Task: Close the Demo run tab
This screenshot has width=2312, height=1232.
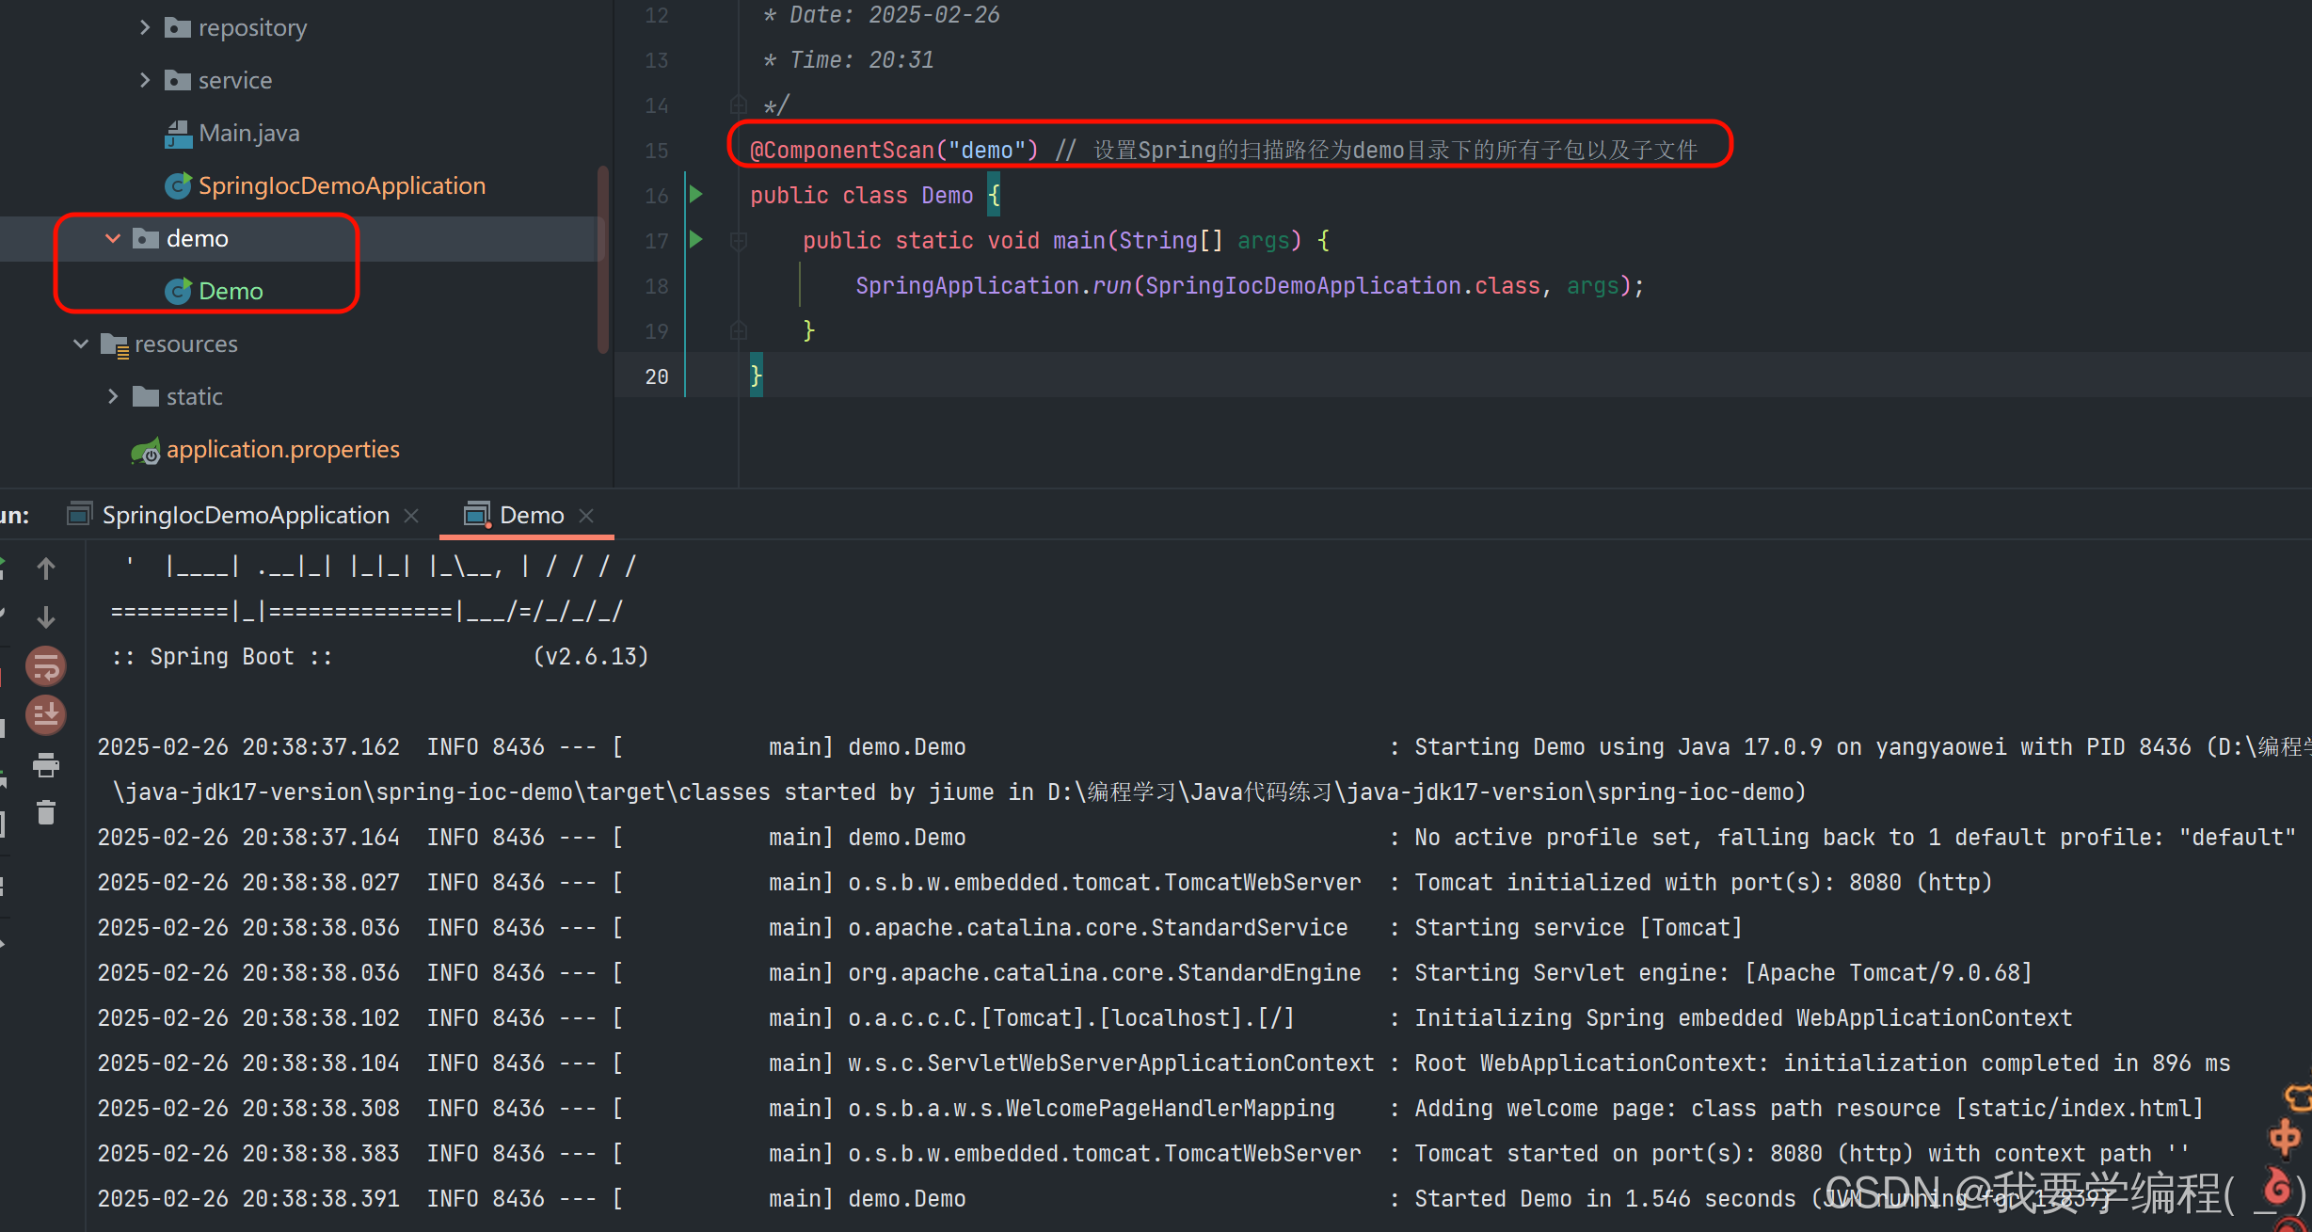Action: [586, 515]
